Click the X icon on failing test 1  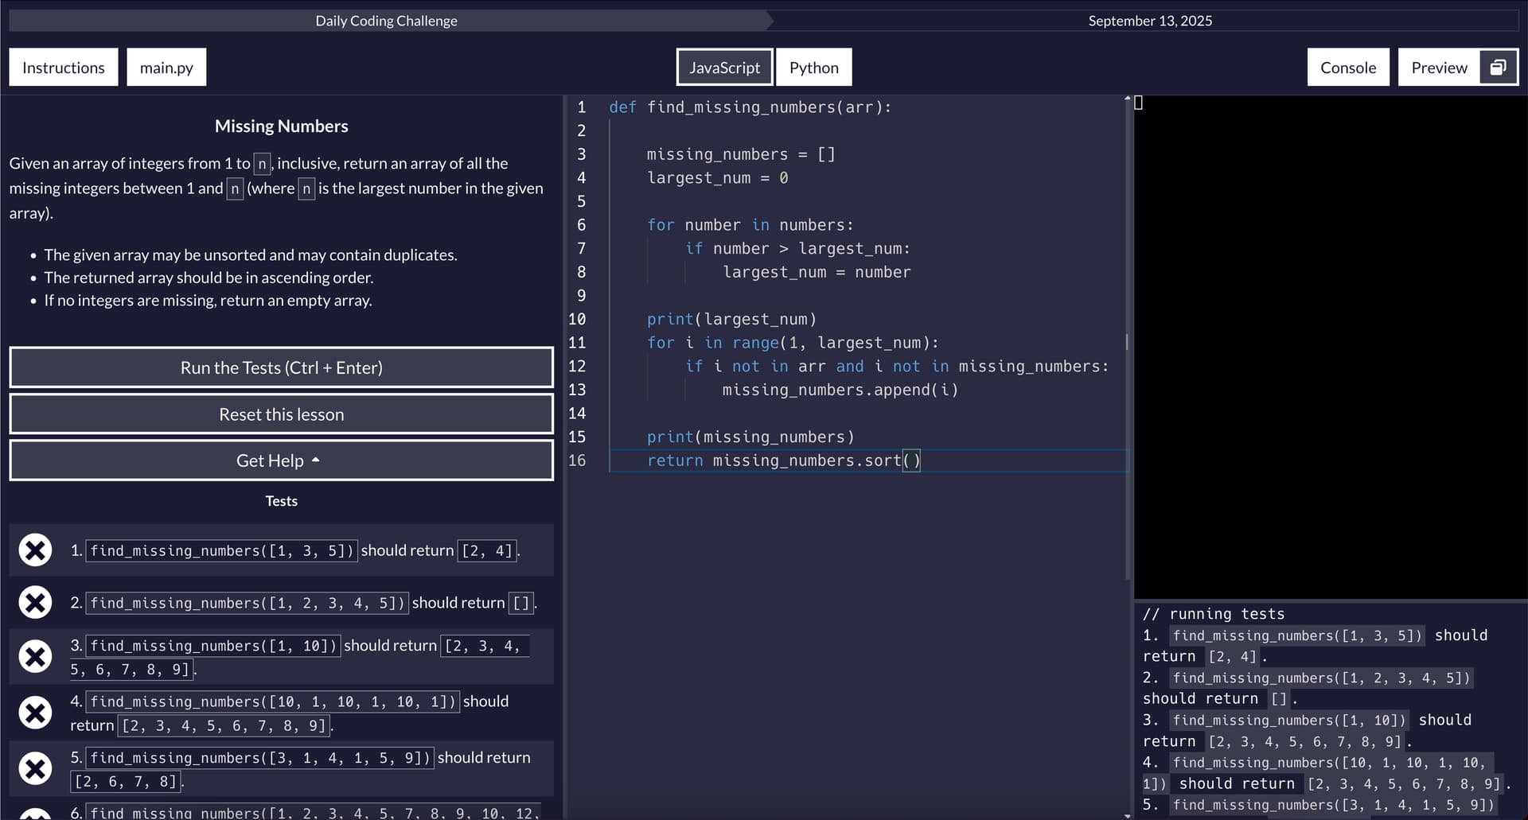tap(35, 550)
